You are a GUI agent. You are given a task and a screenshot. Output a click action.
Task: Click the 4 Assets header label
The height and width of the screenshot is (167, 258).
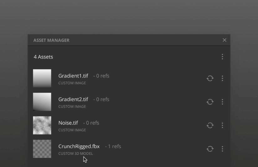(x=44, y=57)
